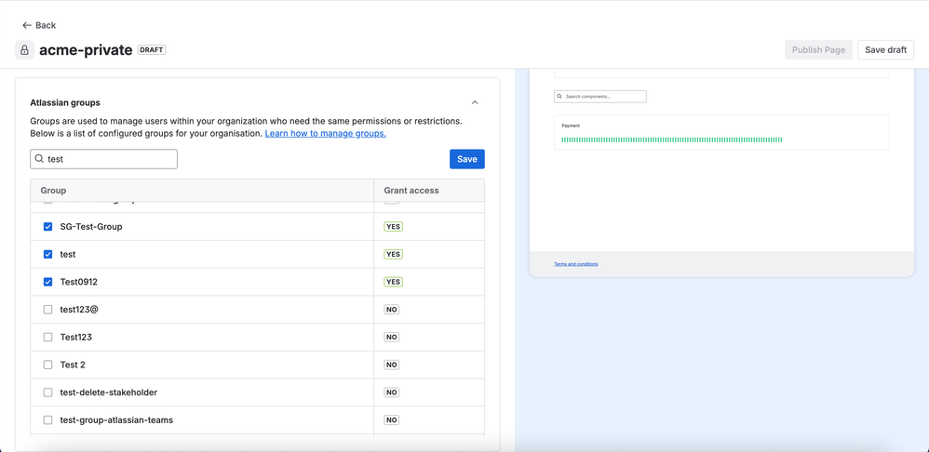Collapse the Atlassian groups section chevron

pos(475,102)
